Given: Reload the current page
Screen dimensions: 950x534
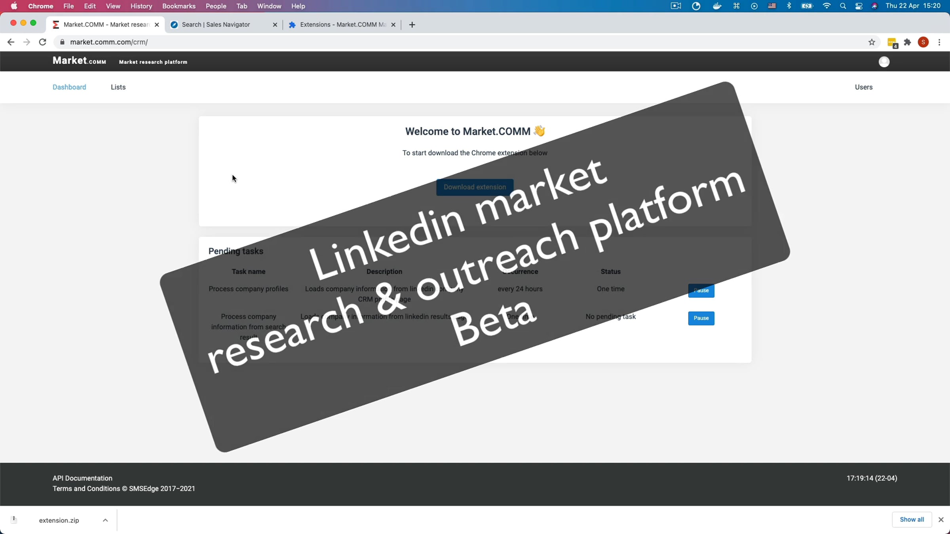Looking at the screenshot, I should point(43,42).
